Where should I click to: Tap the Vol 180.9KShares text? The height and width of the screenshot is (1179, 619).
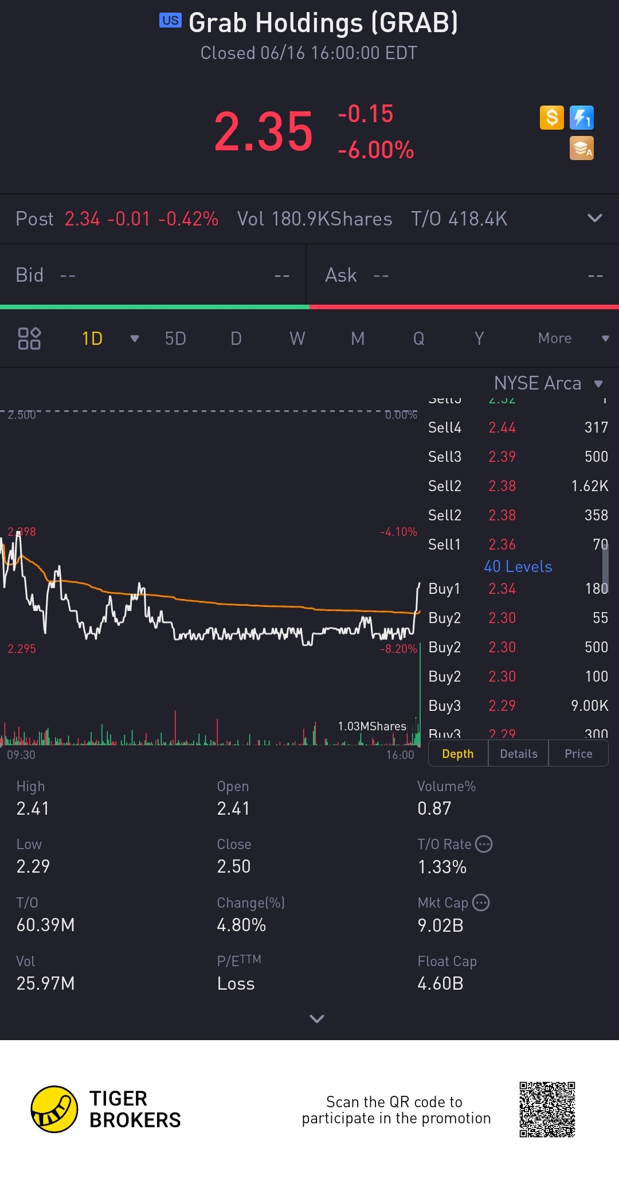[x=315, y=219]
